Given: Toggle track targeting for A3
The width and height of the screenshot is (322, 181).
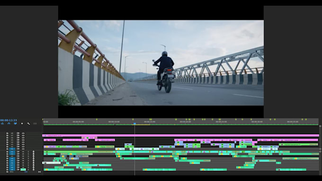Looking at the screenshot, I should (12, 156).
